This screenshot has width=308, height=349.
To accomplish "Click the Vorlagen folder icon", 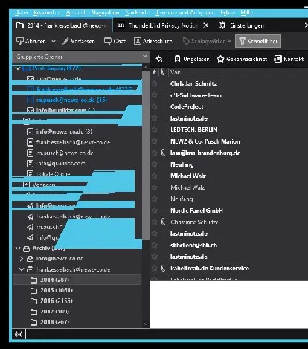I will tap(26, 185).
